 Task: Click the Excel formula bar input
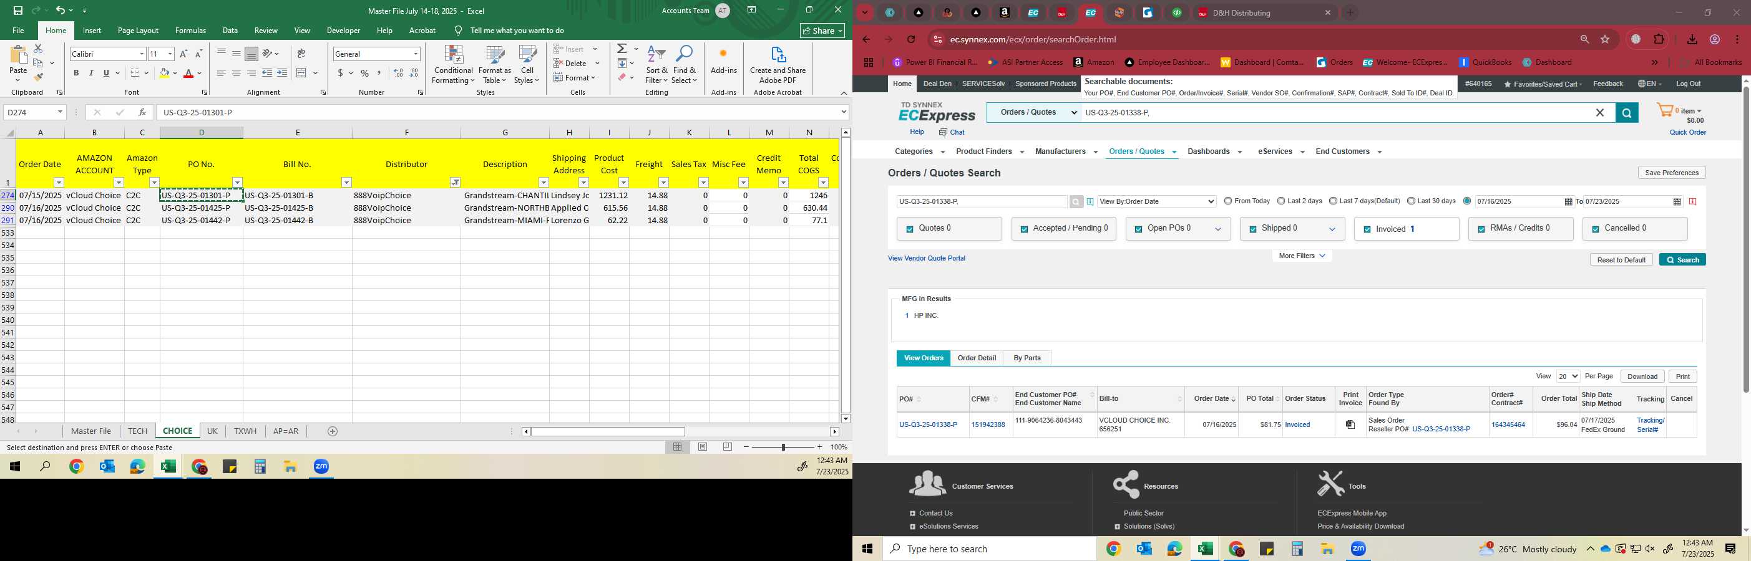[497, 112]
